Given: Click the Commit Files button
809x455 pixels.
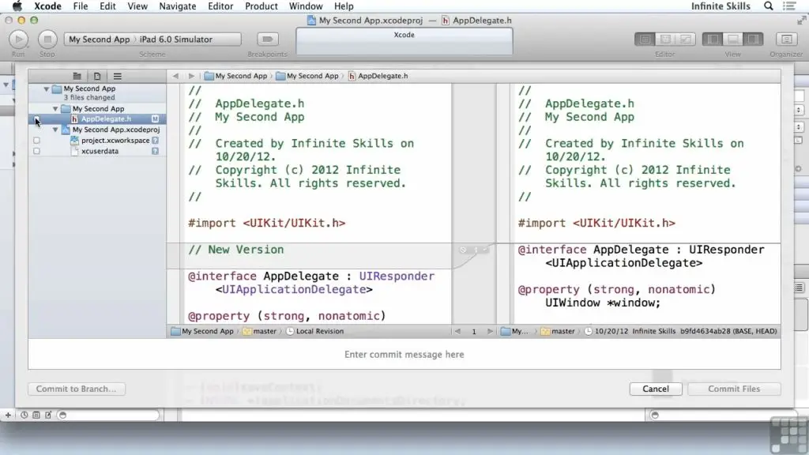Looking at the screenshot, I should [734, 389].
